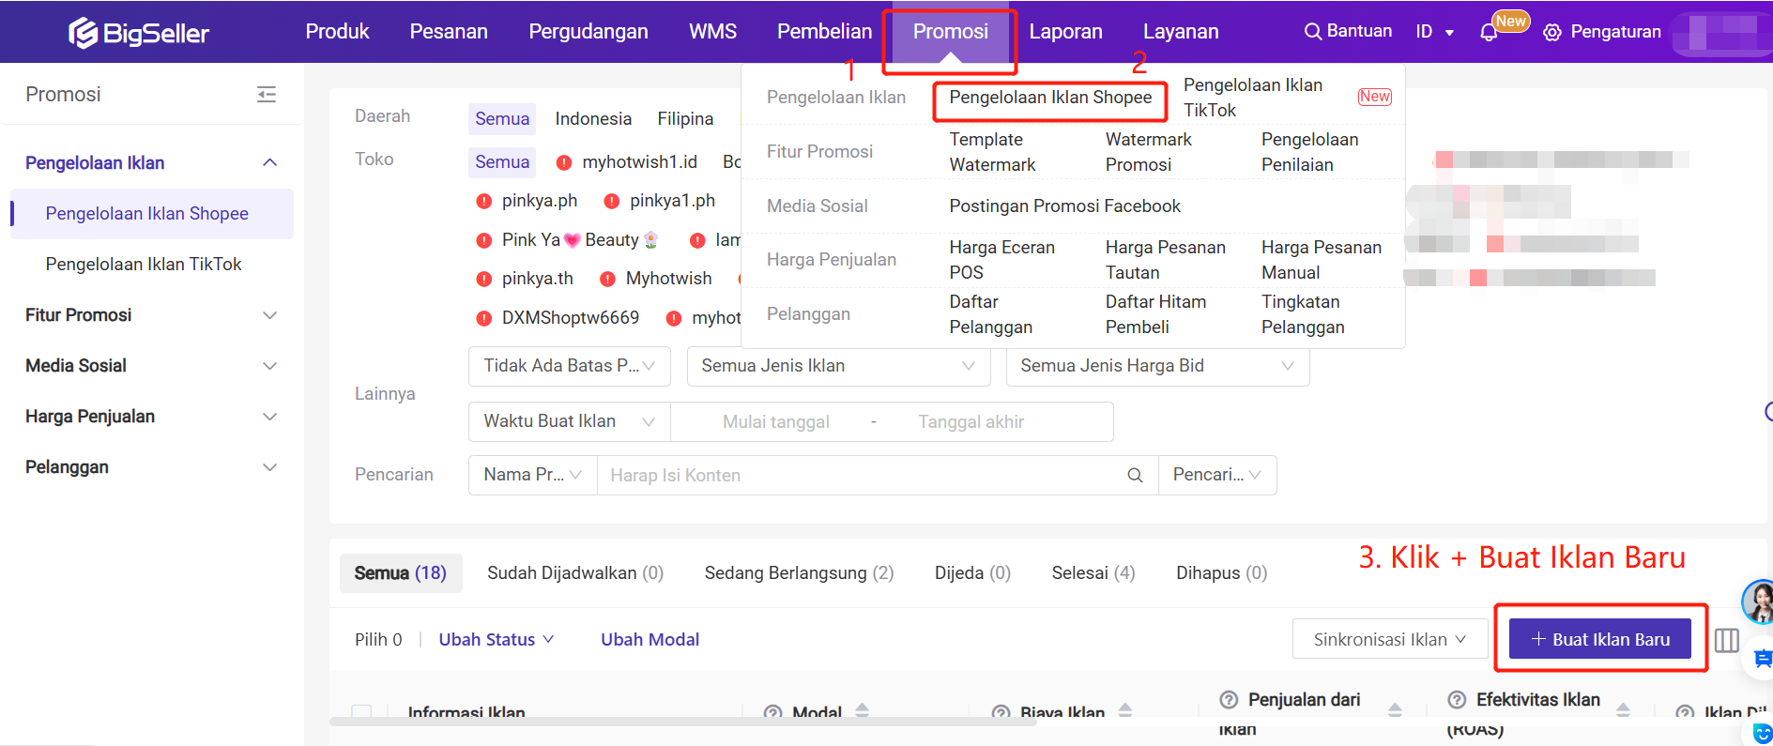Open WMS top menu
This screenshot has width=1773, height=746.
[712, 31]
